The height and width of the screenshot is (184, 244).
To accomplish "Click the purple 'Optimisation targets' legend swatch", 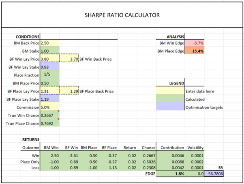I will 170,106.
